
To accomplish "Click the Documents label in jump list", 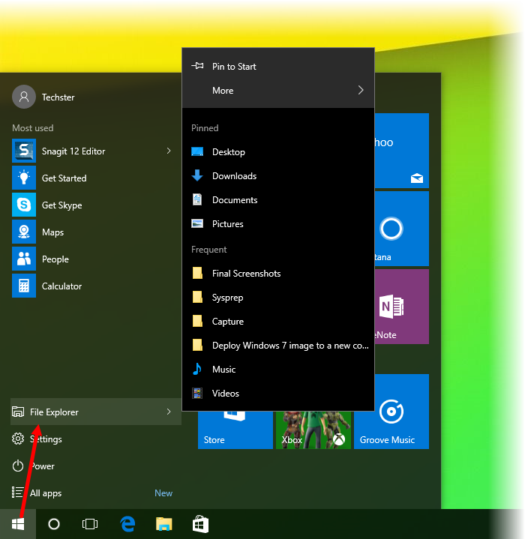I will click(235, 200).
